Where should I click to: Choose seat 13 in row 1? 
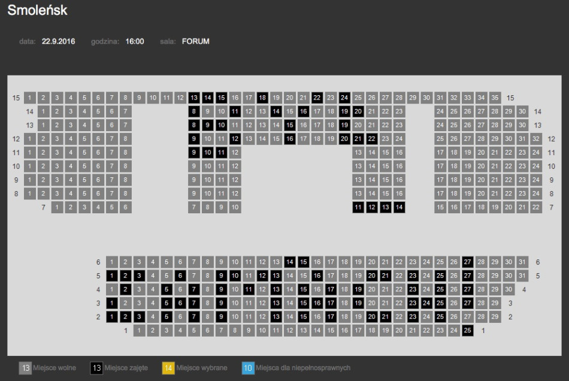pos(304,331)
